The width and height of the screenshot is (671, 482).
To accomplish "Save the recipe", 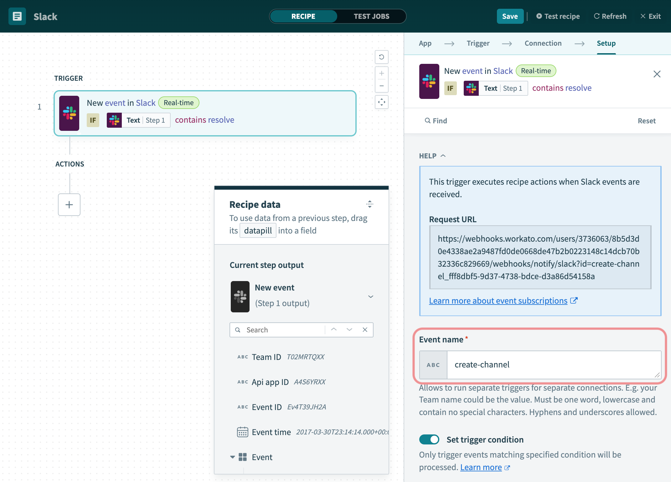I will tap(510, 16).
